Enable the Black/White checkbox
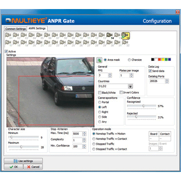 (x=100, y=92)
